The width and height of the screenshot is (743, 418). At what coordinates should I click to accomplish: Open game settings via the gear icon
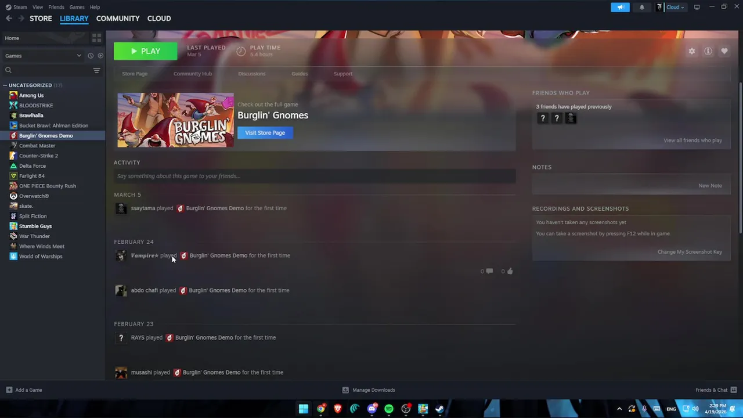[691, 51]
